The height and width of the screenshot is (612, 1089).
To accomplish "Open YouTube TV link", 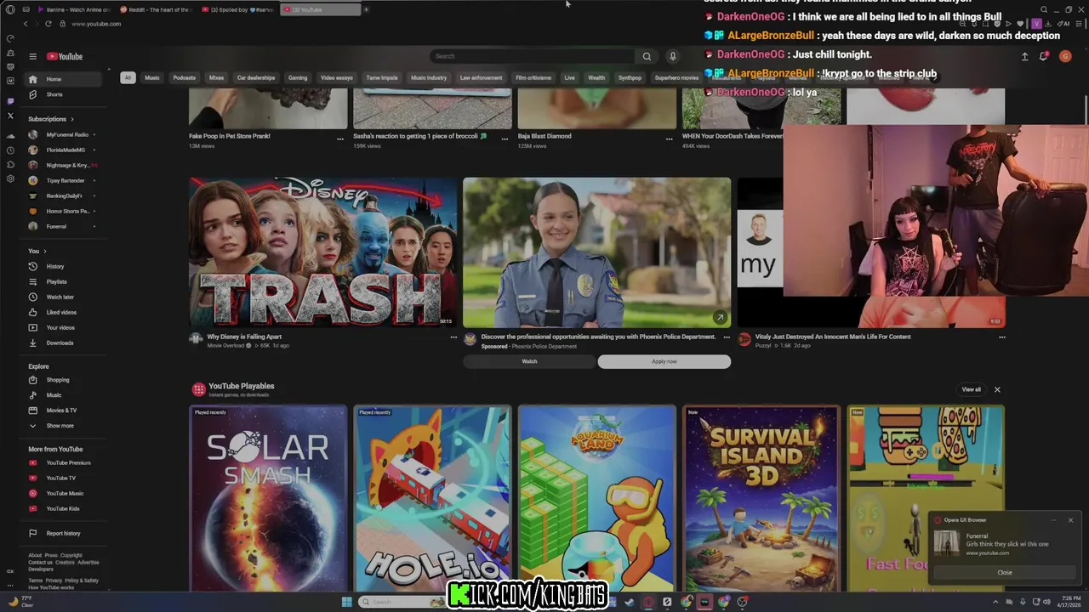I will (64, 478).
